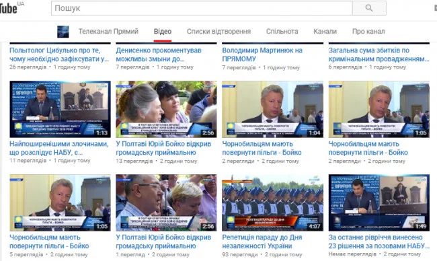Play the НАБУ thumbnail with 1:49 duration
This screenshot has width=437, height=261.
tap(379, 202)
